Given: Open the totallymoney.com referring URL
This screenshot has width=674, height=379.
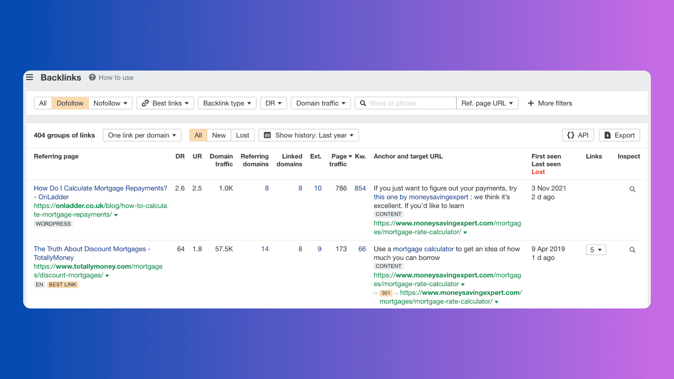Looking at the screenshot, I should coord(98,271).
